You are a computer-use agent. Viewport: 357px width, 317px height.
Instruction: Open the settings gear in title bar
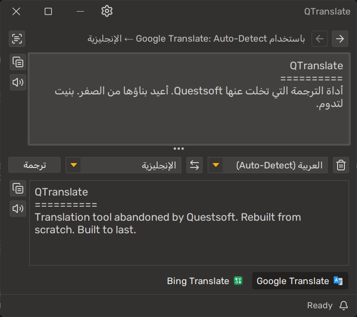107,11
